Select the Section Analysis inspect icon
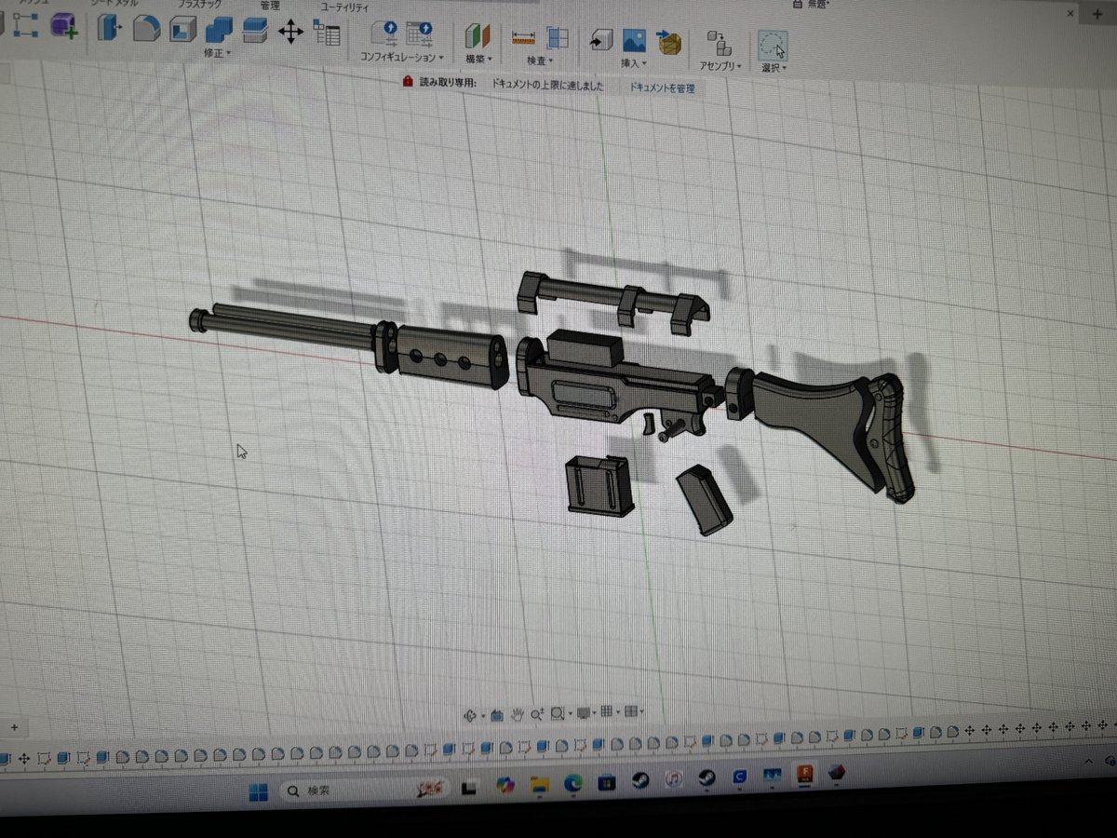This screenshot has width=1117, height=838. [x=558, y=39]
